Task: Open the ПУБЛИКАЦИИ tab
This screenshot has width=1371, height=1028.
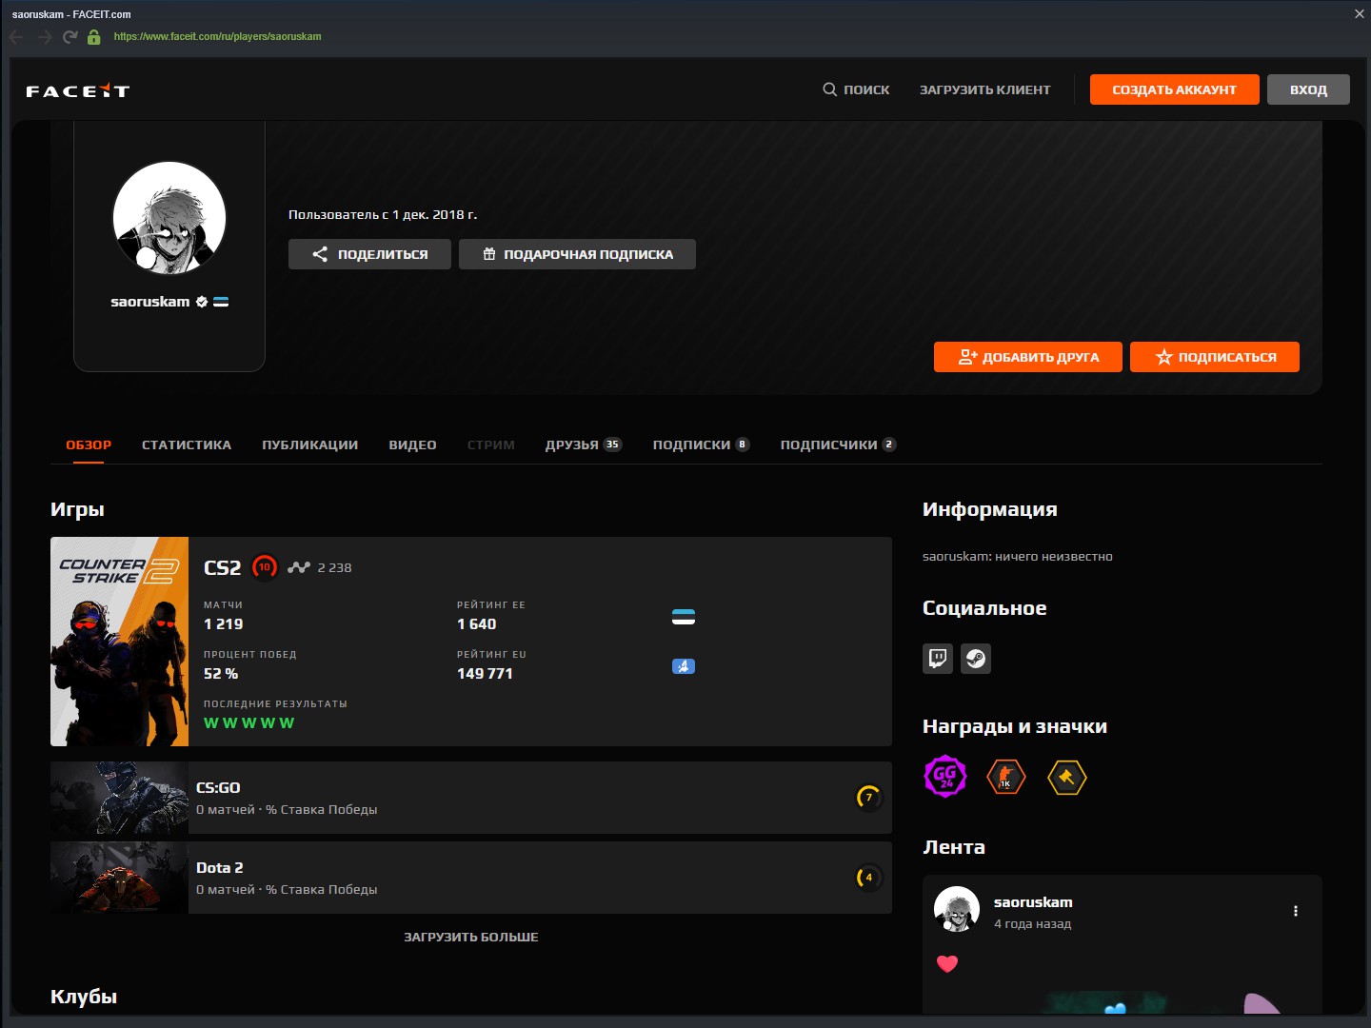Action: (310, 445)
